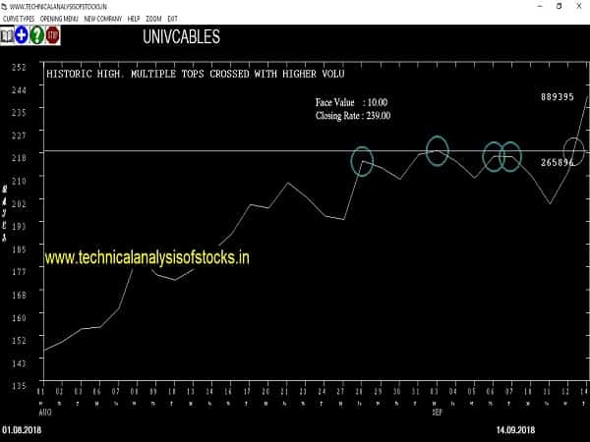590x442 pixels.
Task: Open the Opening Menu item
Action: pyautogui.click(x=59, y=19)
